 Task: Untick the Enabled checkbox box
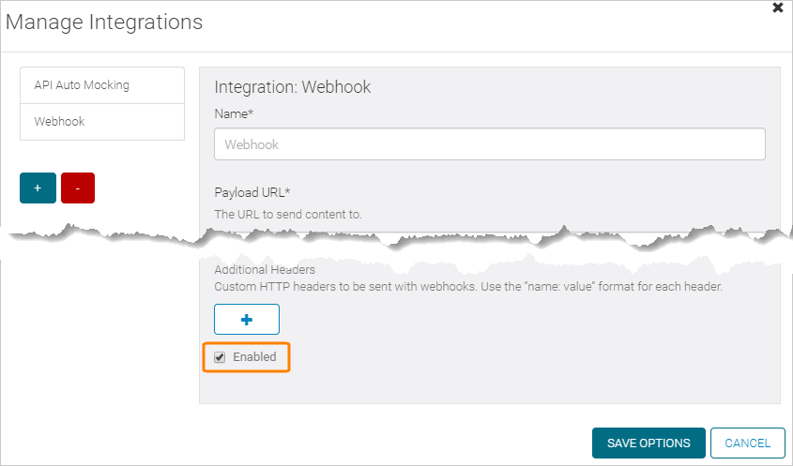tap(220, 357)
